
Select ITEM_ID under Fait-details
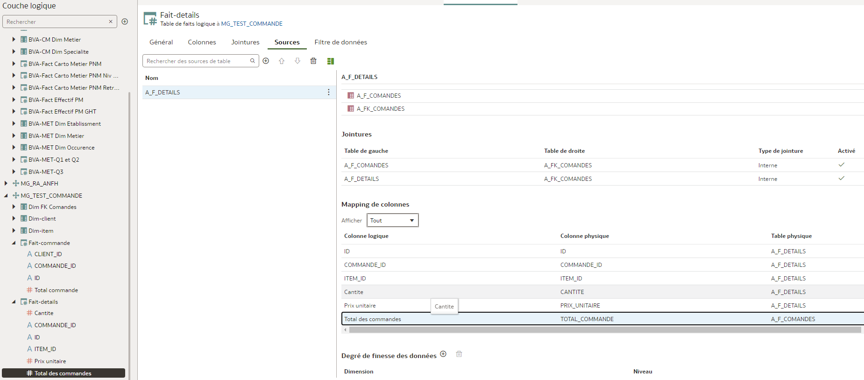tap(45, 349)
